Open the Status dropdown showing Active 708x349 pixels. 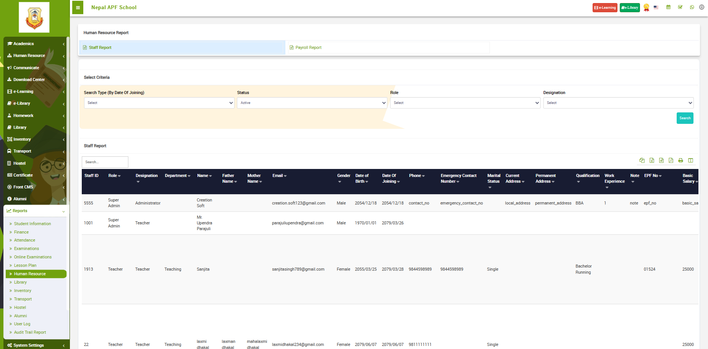point(312,103)
